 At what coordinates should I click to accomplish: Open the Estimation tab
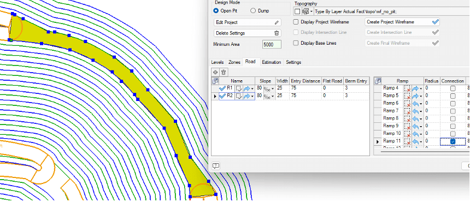(271, 62)
